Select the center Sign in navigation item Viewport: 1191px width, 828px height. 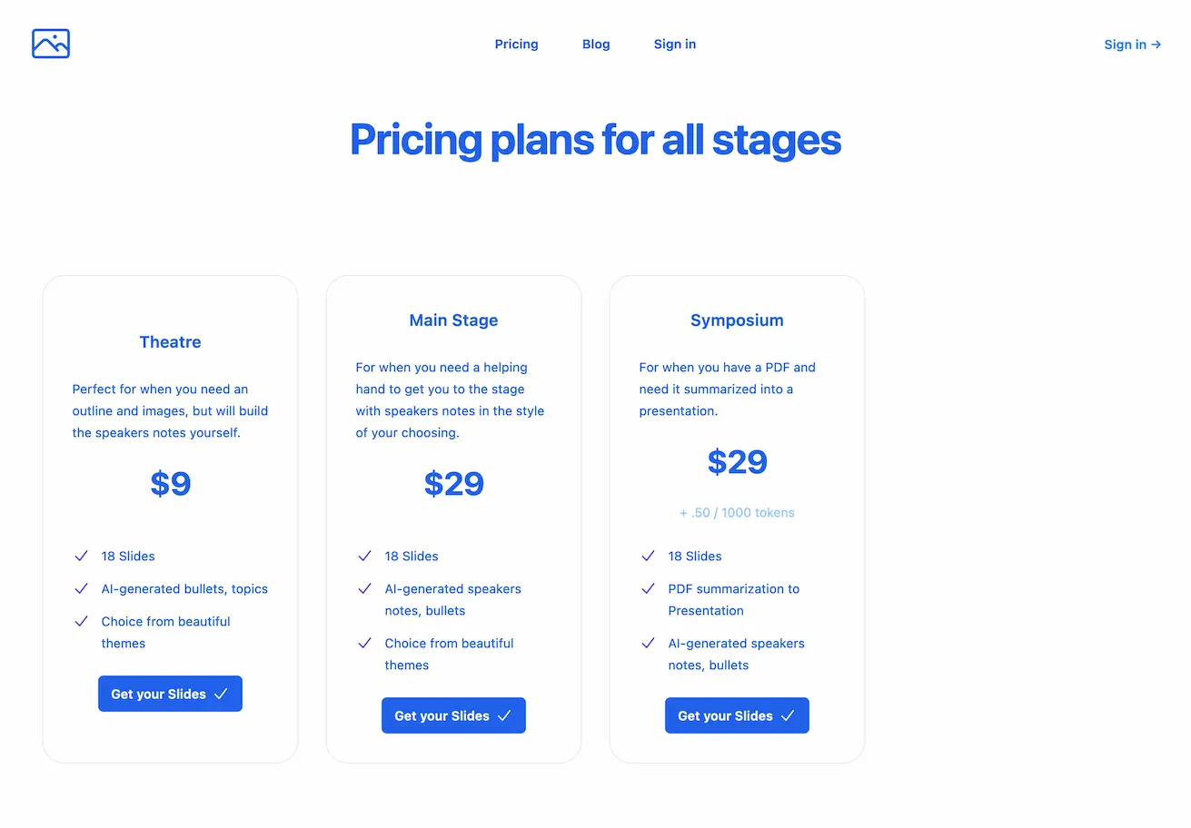coord(674,44)
